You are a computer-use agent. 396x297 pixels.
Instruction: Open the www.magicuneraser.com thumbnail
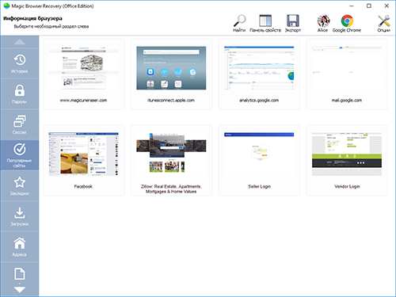tap(83, 68)
